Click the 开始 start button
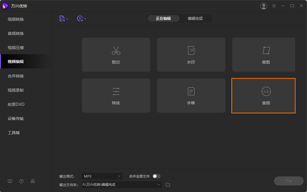Image resolution: width=307 pixels, height=192 pixels. [289, 181]
